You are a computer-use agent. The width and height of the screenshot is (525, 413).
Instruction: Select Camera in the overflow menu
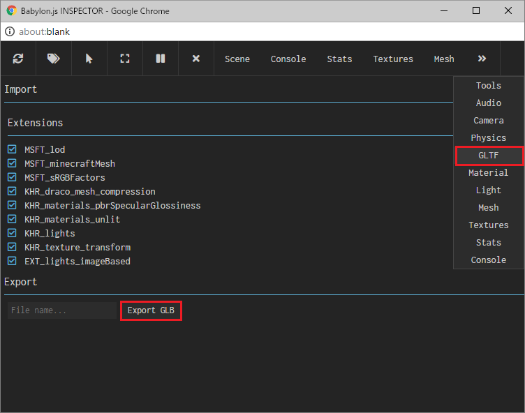tap(489, 120)
